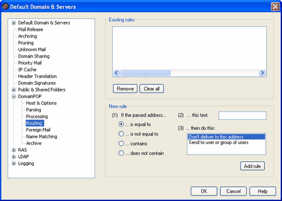Click the Remove button
The height and width of the screenshot is (201, 282).
(125, 89)
